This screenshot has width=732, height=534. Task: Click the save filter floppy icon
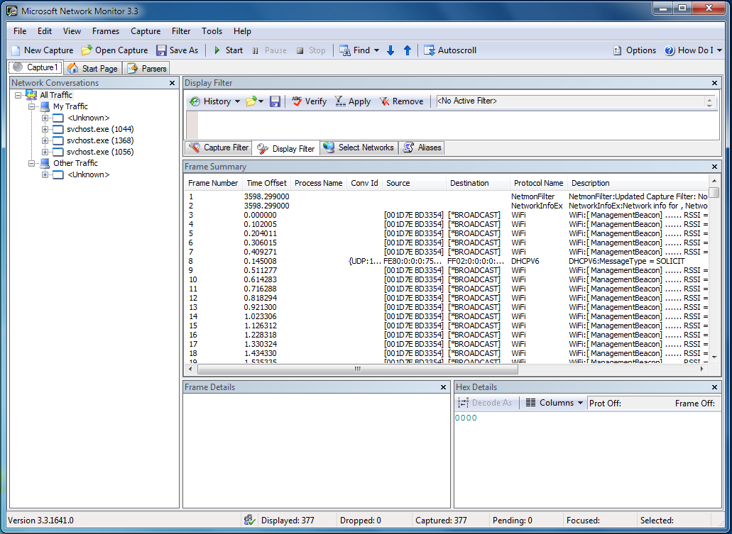pos(275,101)
